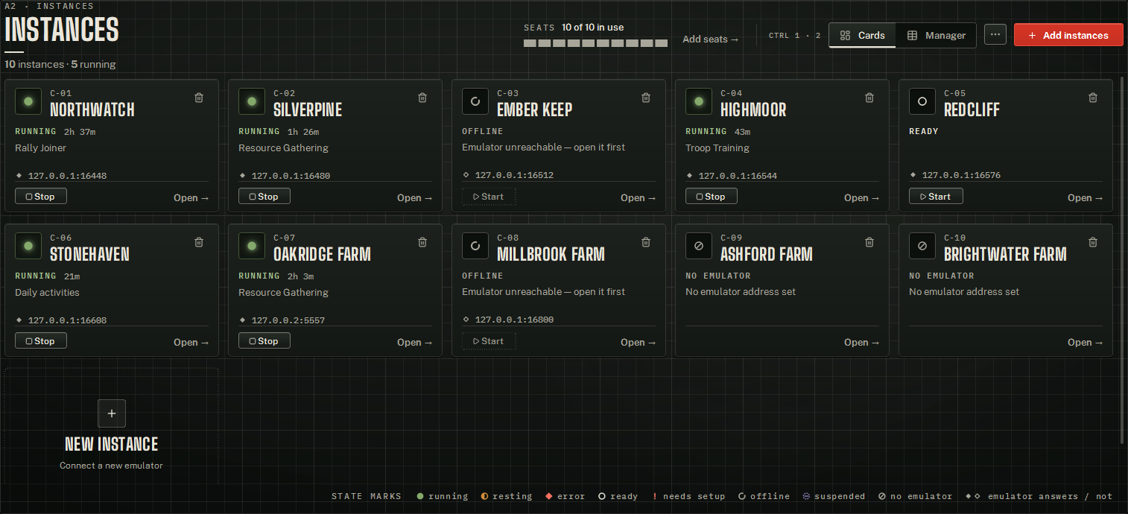Click the 'error' legend entry

565,496
